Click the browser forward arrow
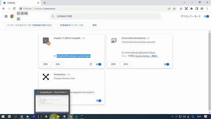Image resolution: width=211 pixels, height=119 pixels. [x=9, y=9]
